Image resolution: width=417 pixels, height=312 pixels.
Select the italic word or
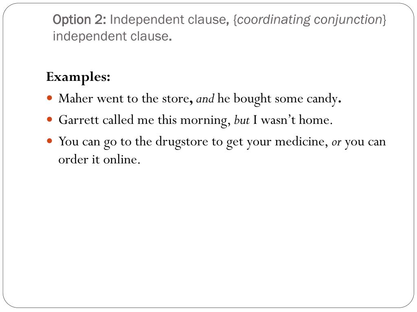(336, 143)
